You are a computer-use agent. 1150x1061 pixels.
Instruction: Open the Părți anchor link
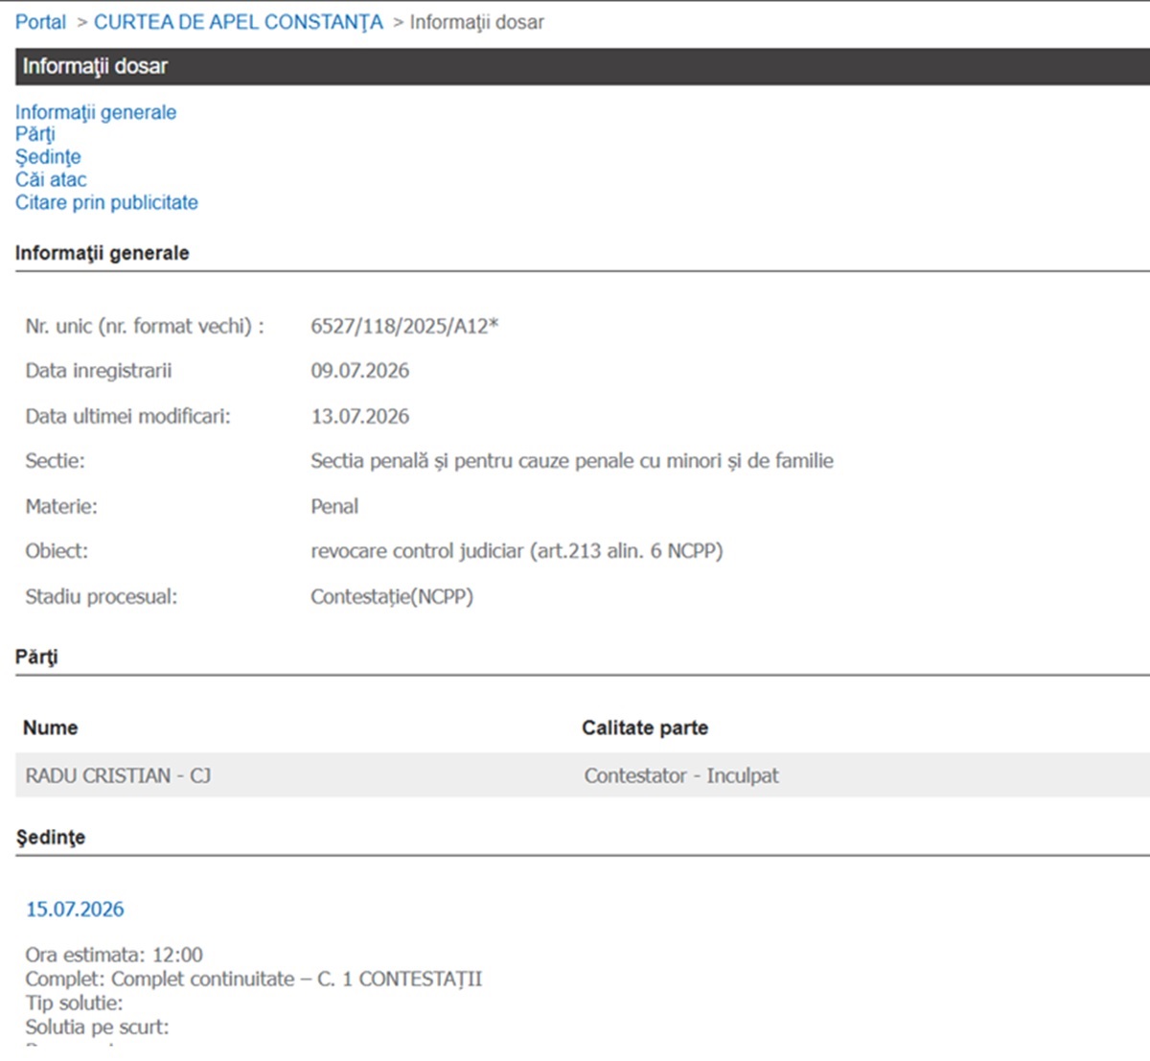point(35,134)
